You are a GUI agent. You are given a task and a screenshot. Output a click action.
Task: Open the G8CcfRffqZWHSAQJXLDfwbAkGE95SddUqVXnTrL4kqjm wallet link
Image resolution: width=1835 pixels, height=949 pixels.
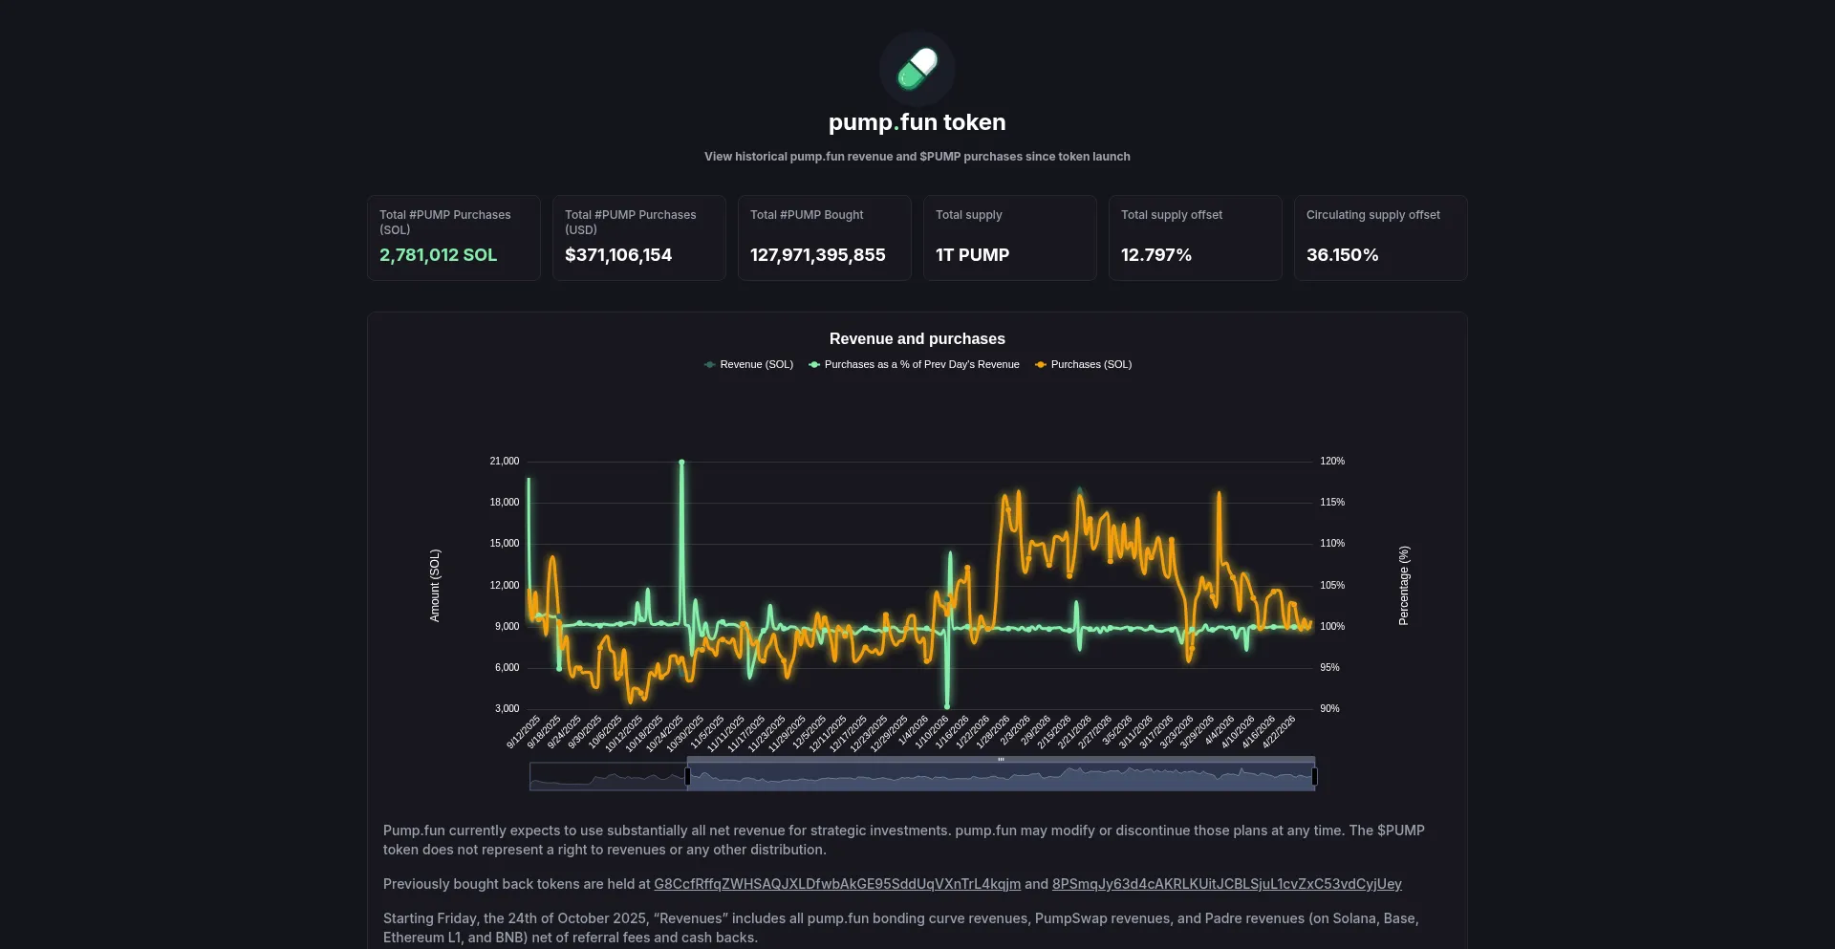click(x=837, y=884)
